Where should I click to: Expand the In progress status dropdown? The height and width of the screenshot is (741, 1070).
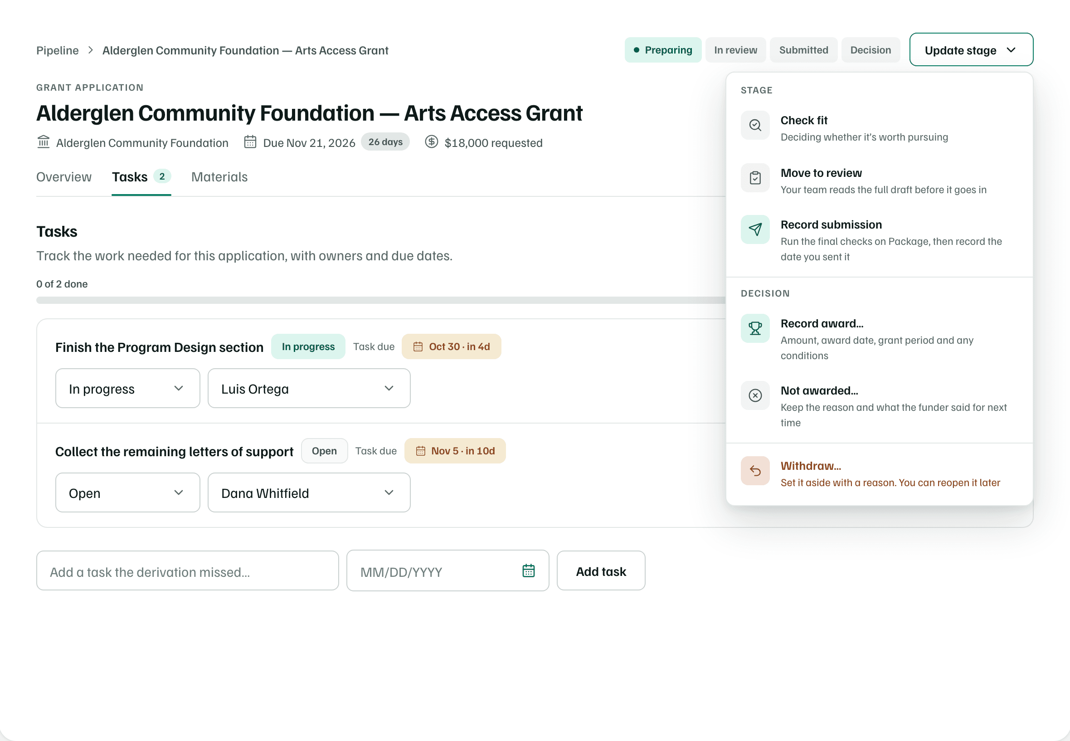pyautogui.click(x=128, y=388)
